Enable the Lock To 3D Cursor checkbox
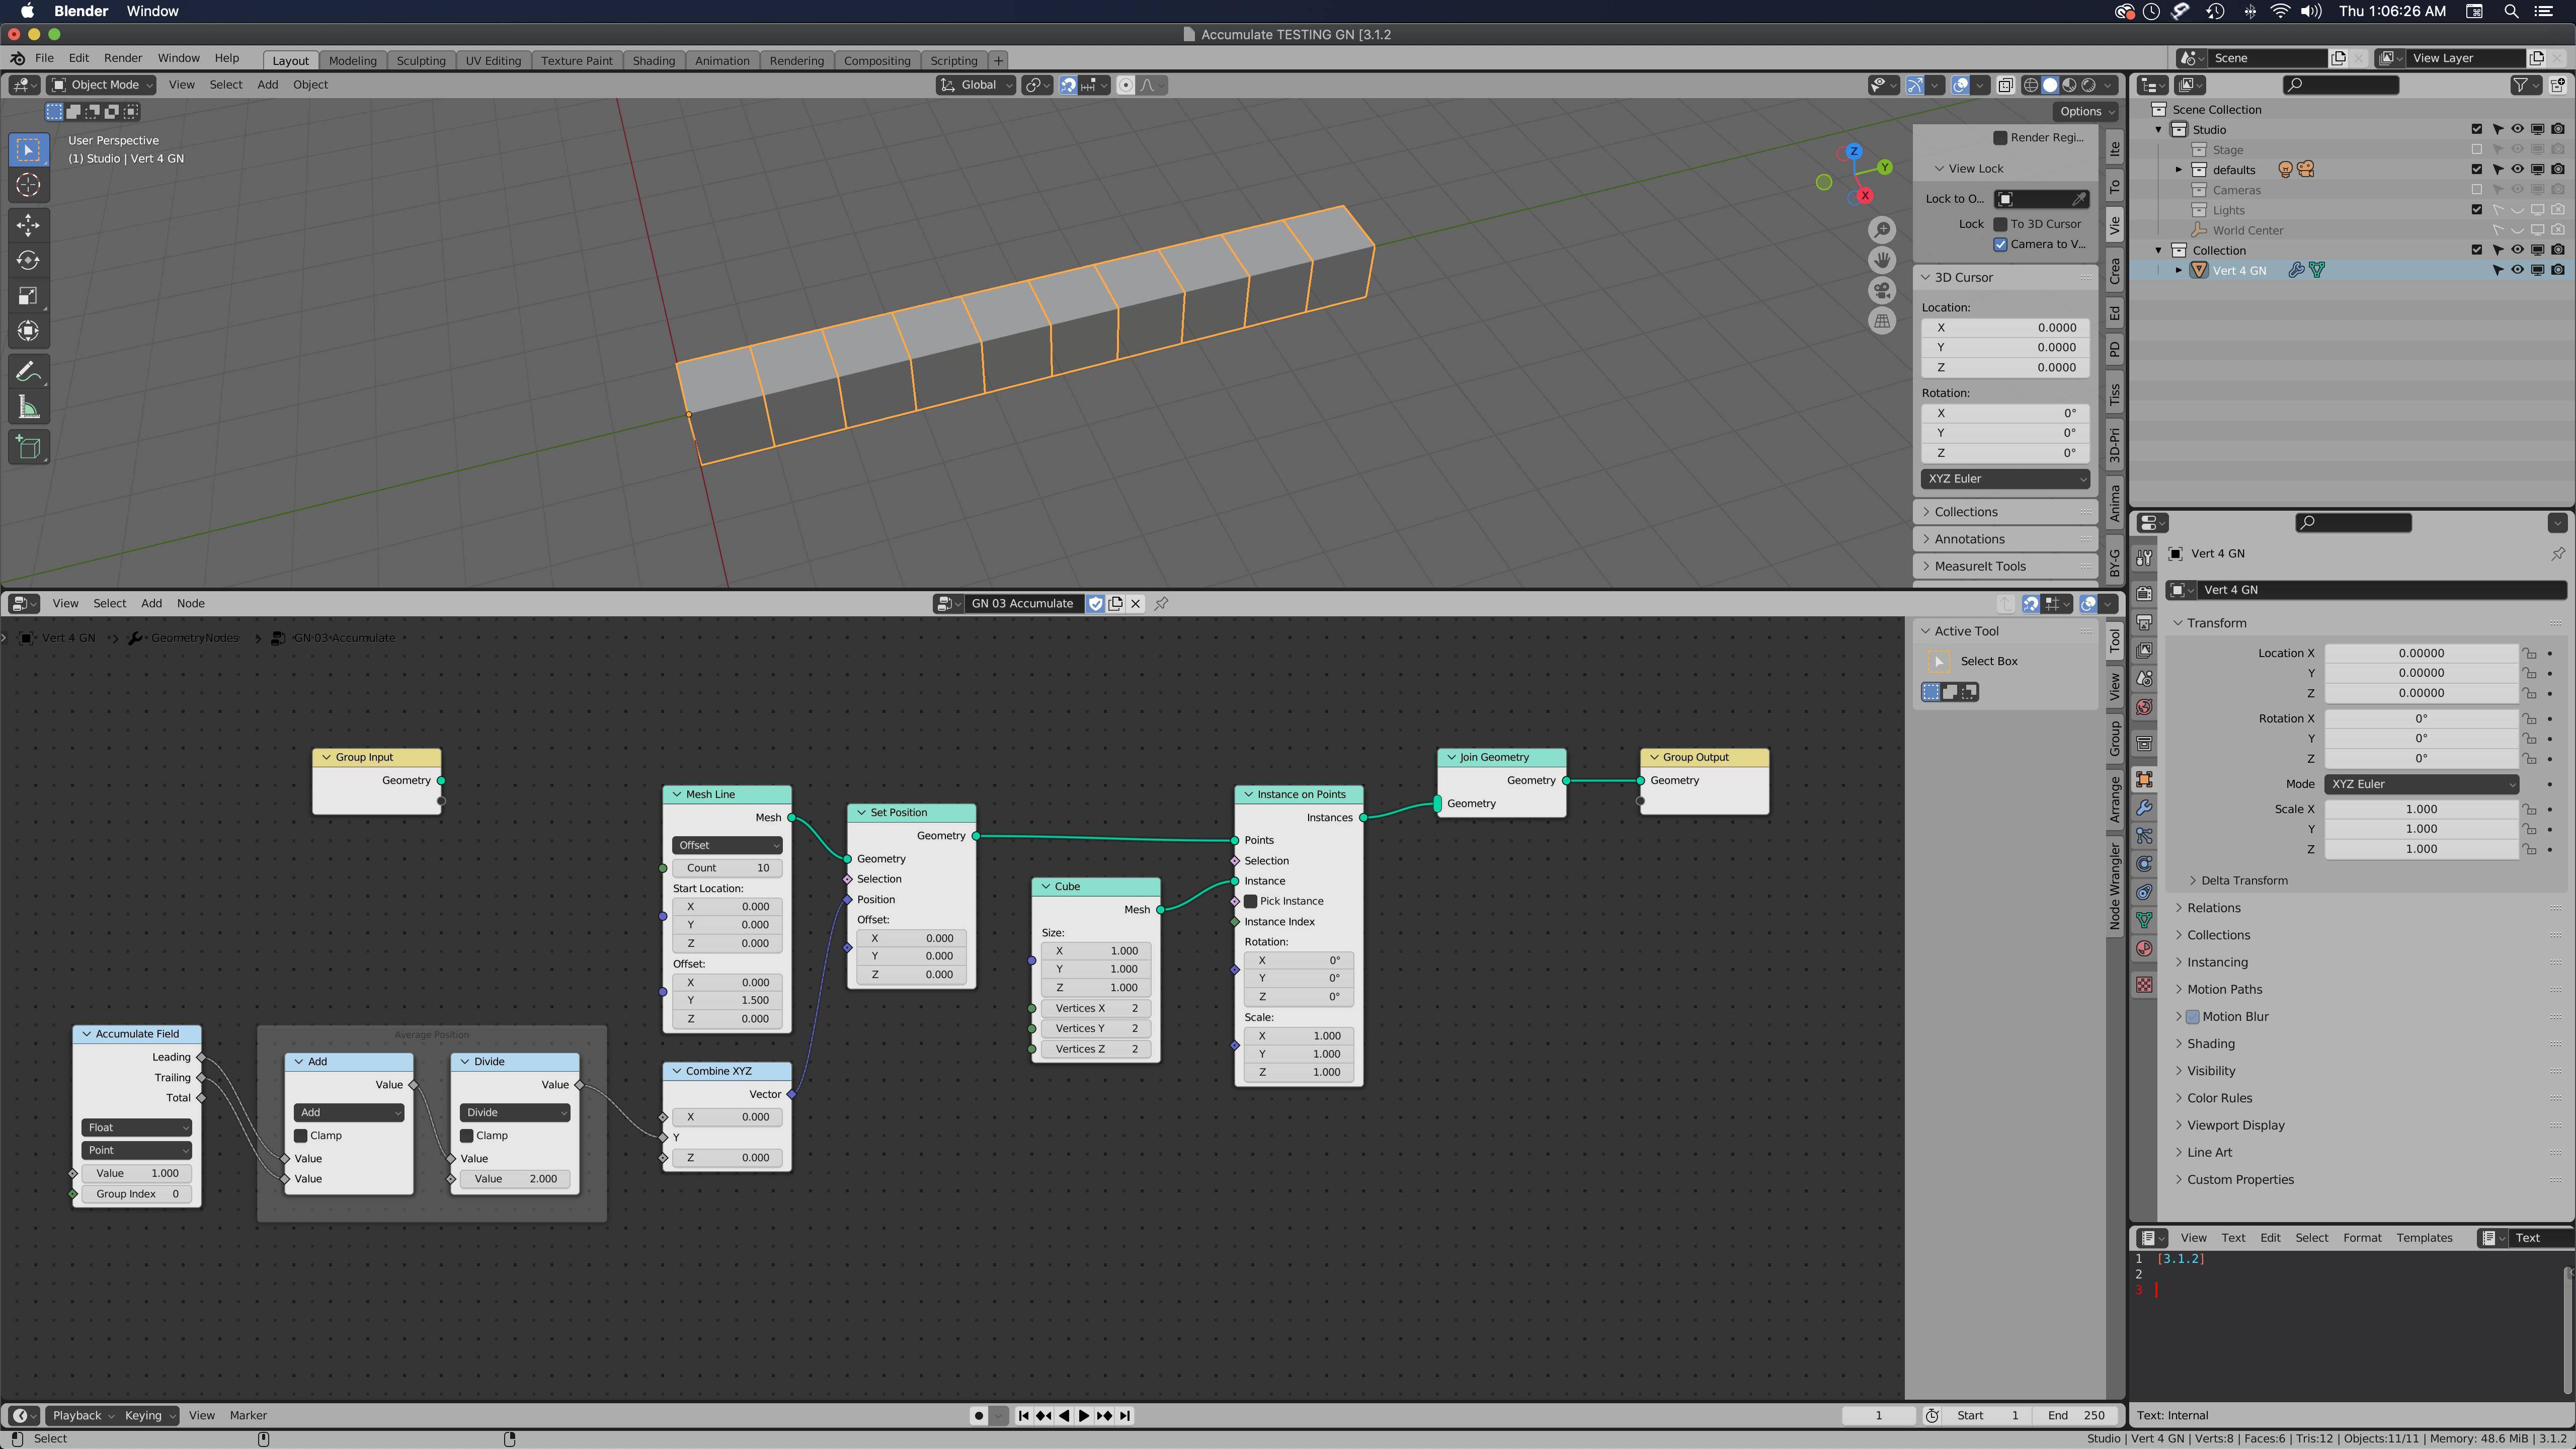Screen dimensions: 2576x1449 2000,224
